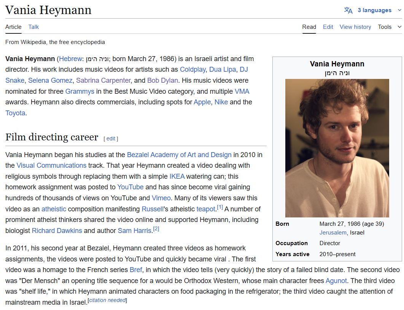This screenshot has height=310, width=404.
Task: Select the 'From Wikipedia, the free encyclopedia' text
Action: (55, 42)
